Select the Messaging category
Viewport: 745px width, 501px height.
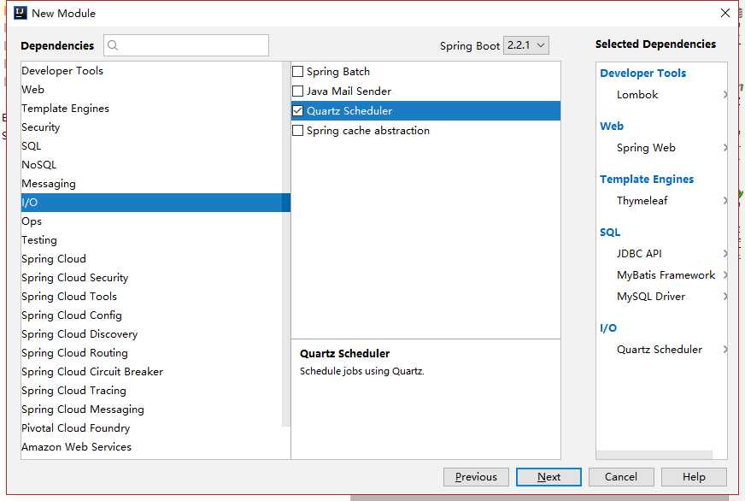(151, 184)
